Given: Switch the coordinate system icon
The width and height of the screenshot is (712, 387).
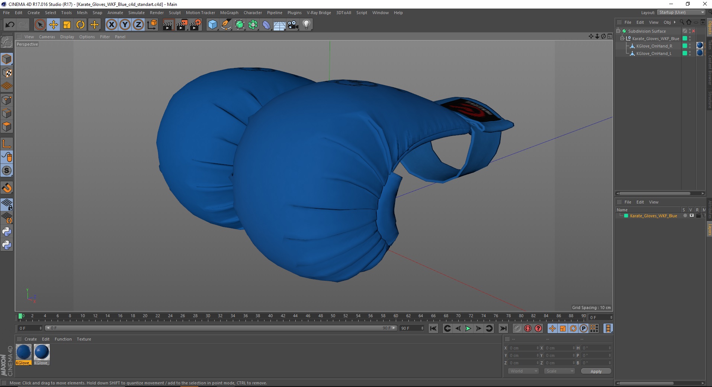Looking at the screenshot, I should (x=152, y=25).
